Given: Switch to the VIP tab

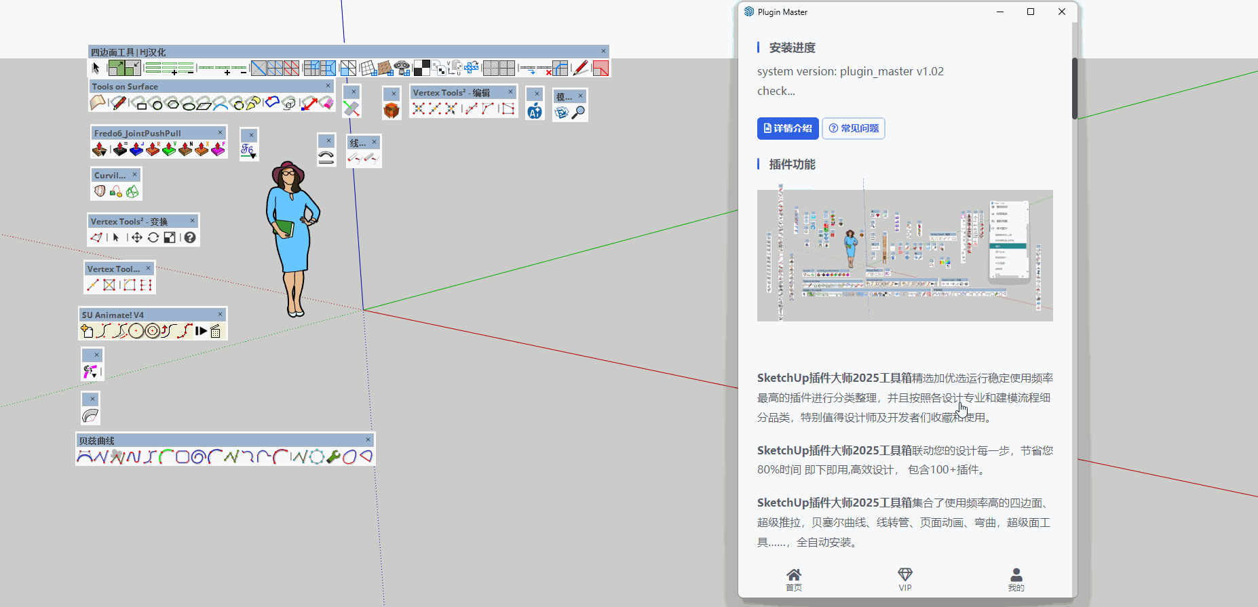Looking at the screenshot, I should (904, 579).
